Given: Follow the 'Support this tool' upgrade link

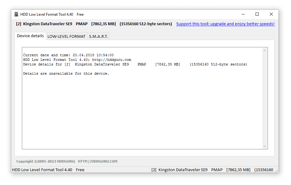Looking at the screenshot, I should pos(225,24).
